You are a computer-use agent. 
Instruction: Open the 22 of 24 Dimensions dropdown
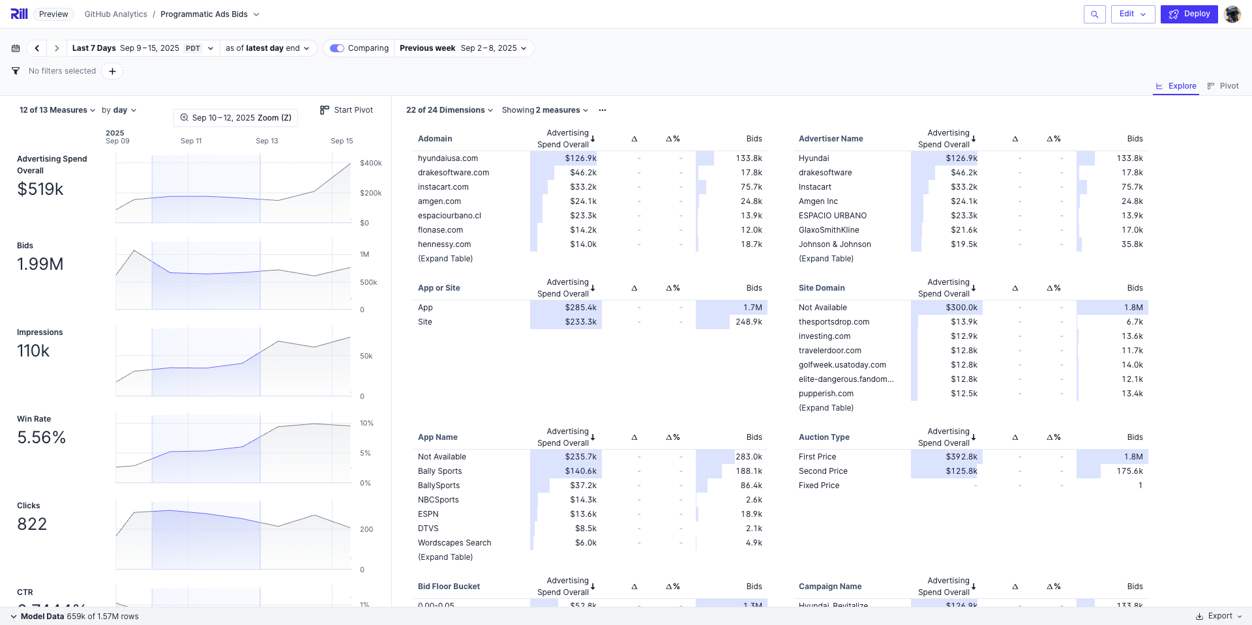point(449,110)
